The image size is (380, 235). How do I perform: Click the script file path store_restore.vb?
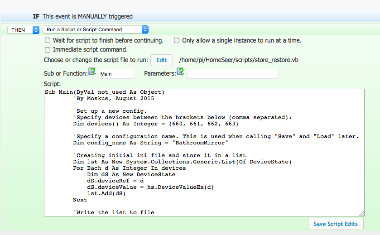239,60
